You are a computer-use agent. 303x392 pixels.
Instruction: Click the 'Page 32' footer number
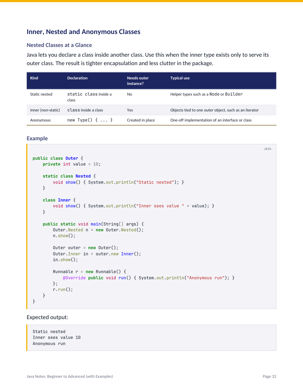(x=270, y=376)
